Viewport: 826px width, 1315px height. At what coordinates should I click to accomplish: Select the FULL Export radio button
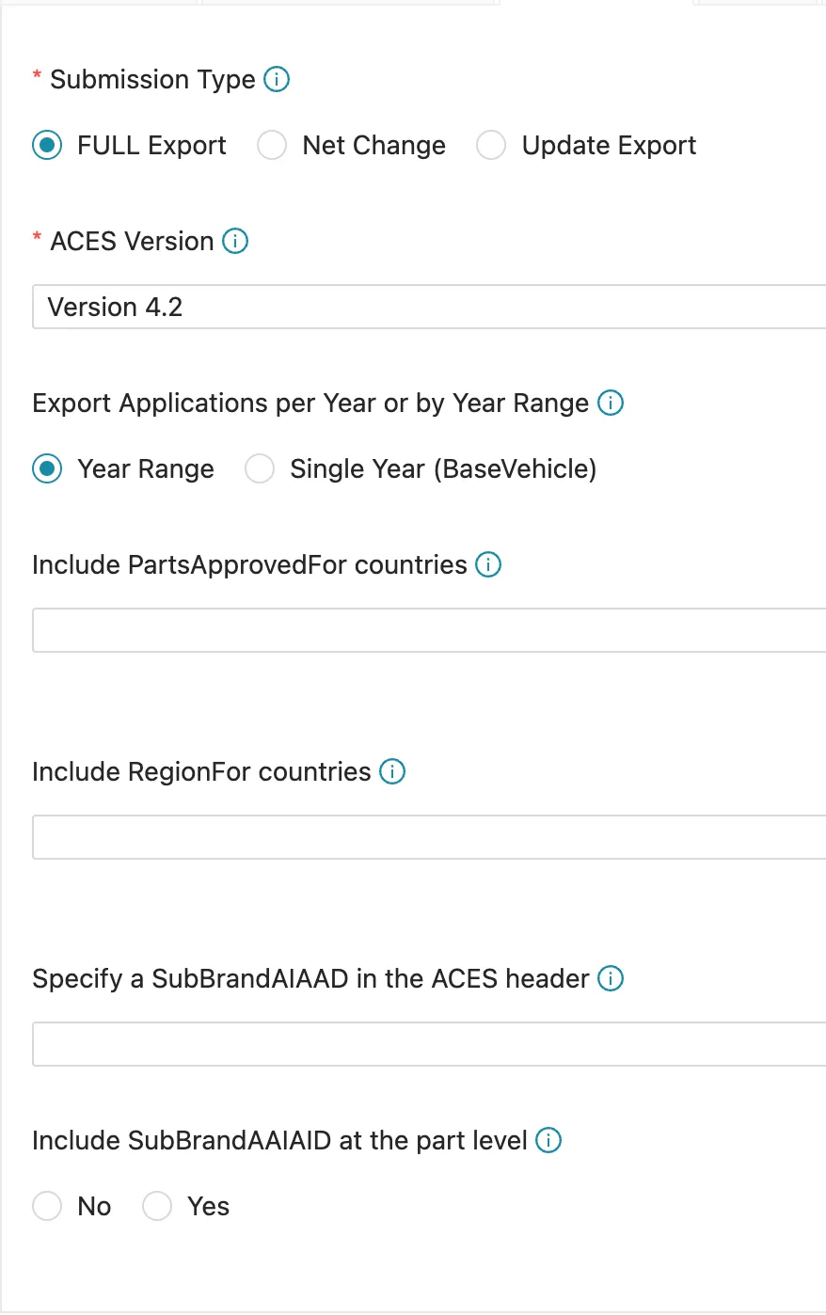pos(47,146)
